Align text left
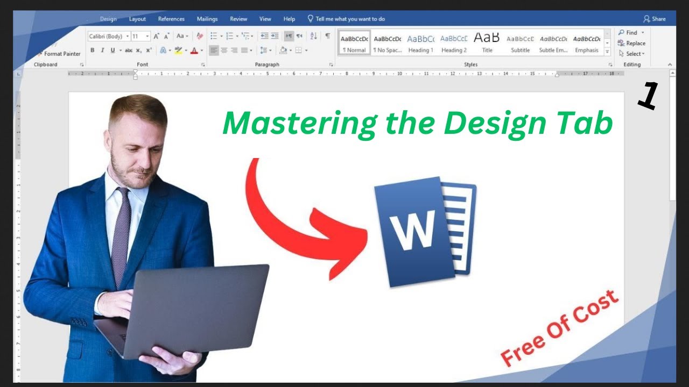 pyautogui.click(x=214, y=51)
